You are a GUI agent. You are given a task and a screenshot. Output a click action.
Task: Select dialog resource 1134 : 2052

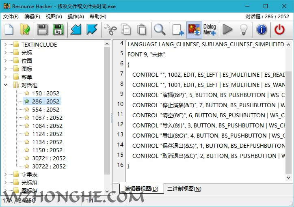click(47, 142)
